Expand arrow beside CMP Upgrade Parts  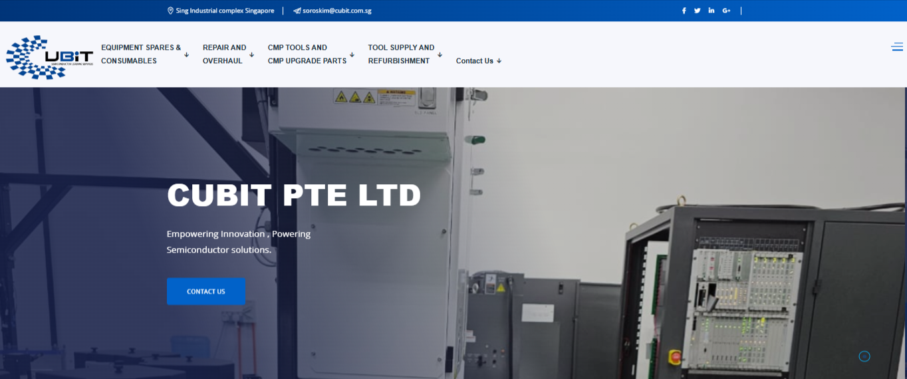(352, 55)
